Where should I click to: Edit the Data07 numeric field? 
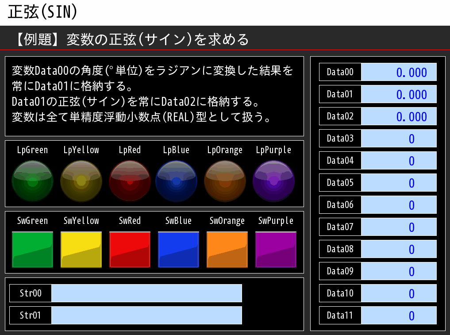tap(399, 227)
